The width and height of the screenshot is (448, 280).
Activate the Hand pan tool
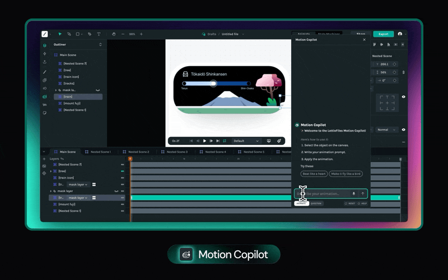click(114, 34)
